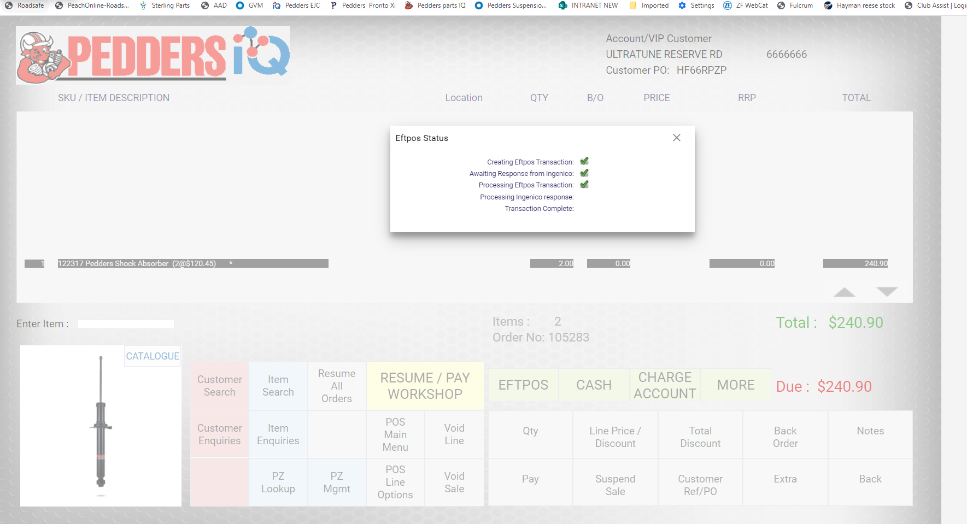The width and height of the screenshot is (967, 524).
Task: Open the Imported bookmarks folder
Action: coord(649,5)
